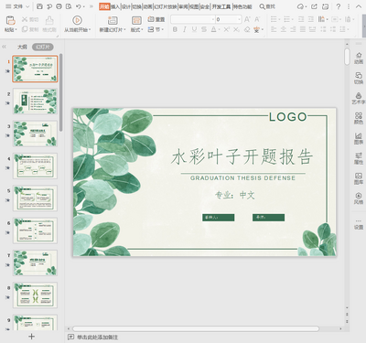Expand the font color dropdown arrow
Viewport: 366px width, 343px height.
[x=219, y=29]
